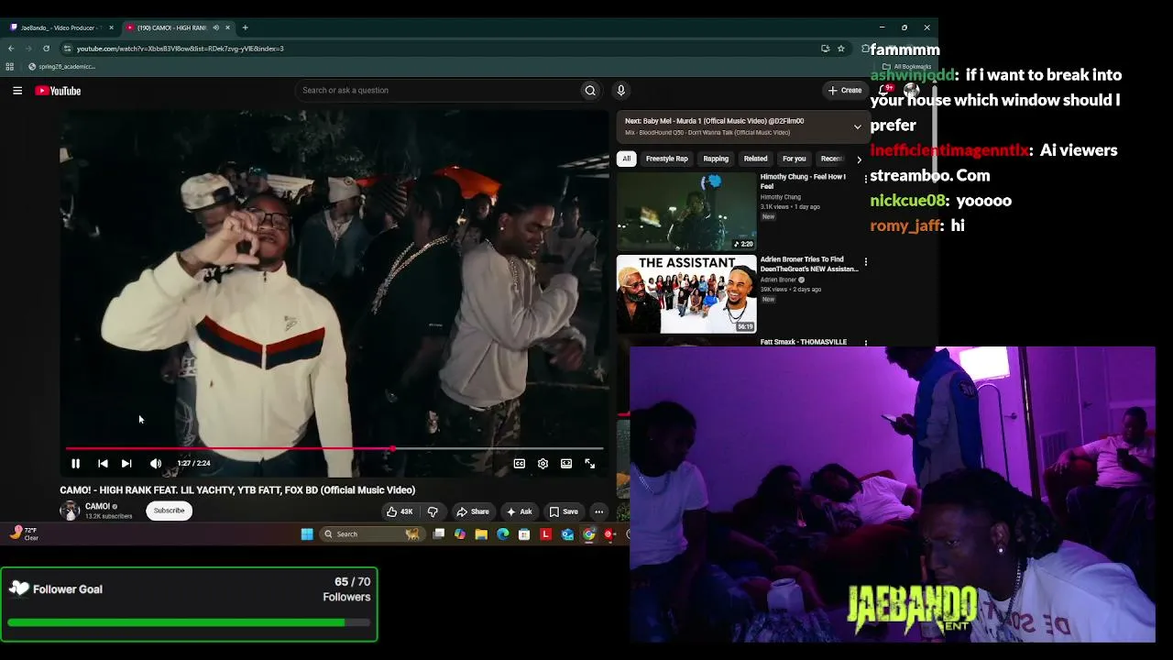Open the YouTube hamburger guide menu
Image resolution: width=1173 pixels, height=660 pixels.
tap(17, 91)
